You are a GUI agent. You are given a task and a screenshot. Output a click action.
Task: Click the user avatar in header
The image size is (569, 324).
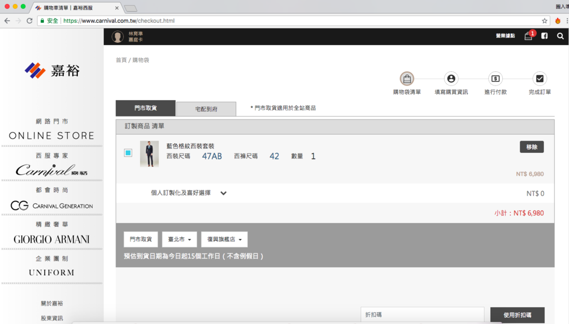pos(118,37)
